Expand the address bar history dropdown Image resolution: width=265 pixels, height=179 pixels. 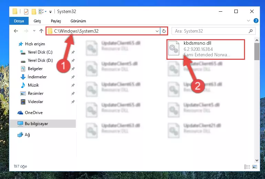click(157, 31)
